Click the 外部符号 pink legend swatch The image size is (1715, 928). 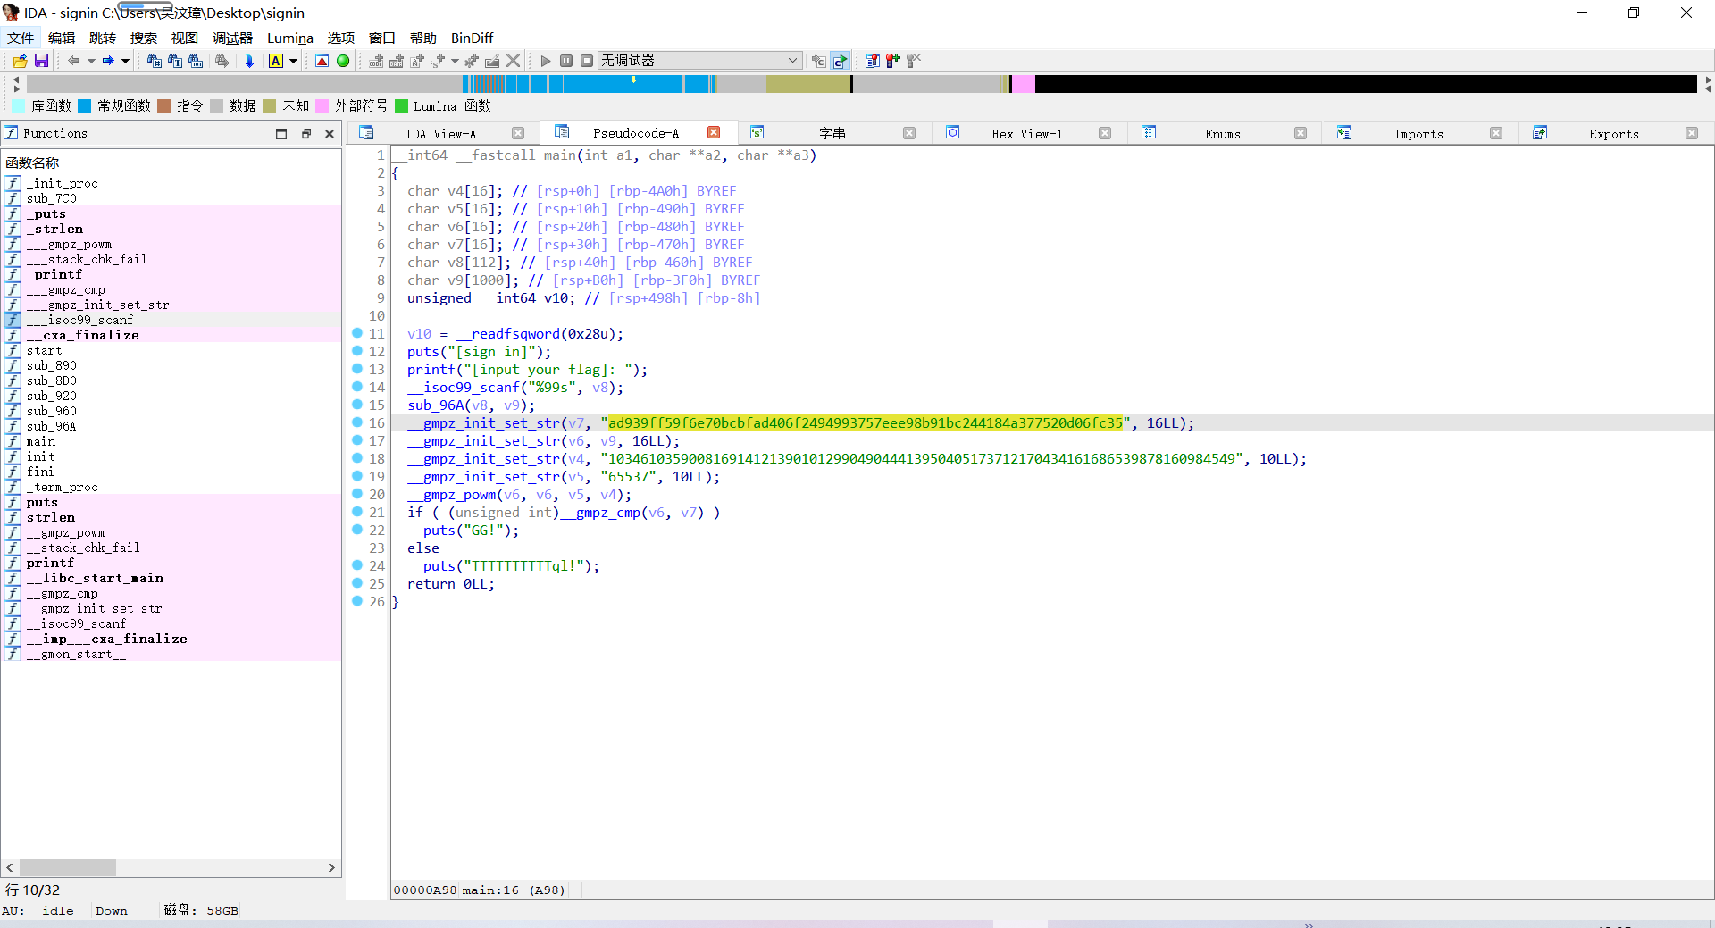point(322,105)
